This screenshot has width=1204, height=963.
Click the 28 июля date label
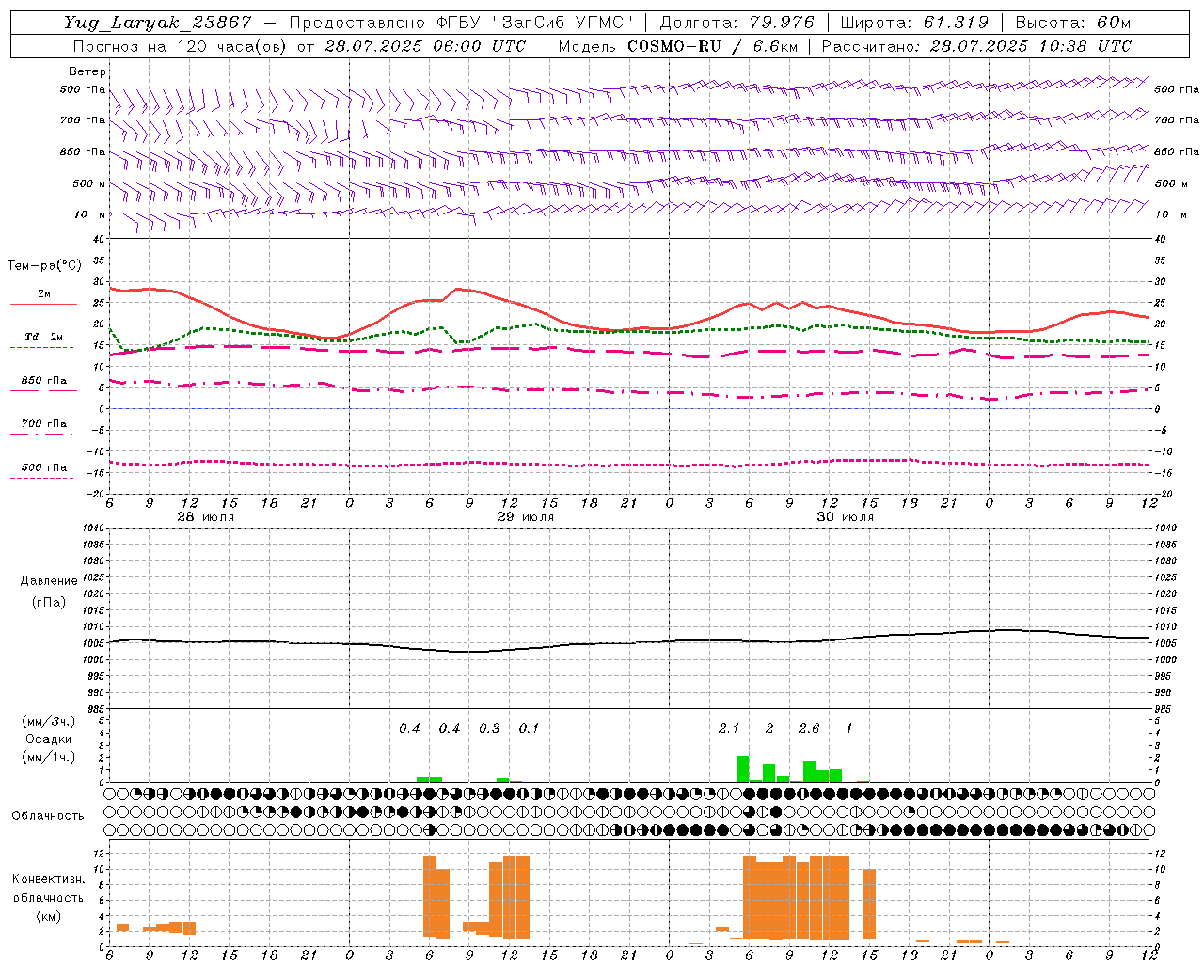pos(206,517)
